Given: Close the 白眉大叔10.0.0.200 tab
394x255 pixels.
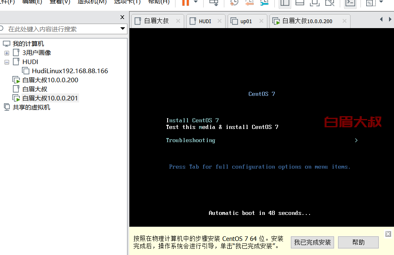Looking at the screenshot, I should [x=344, y=21].
